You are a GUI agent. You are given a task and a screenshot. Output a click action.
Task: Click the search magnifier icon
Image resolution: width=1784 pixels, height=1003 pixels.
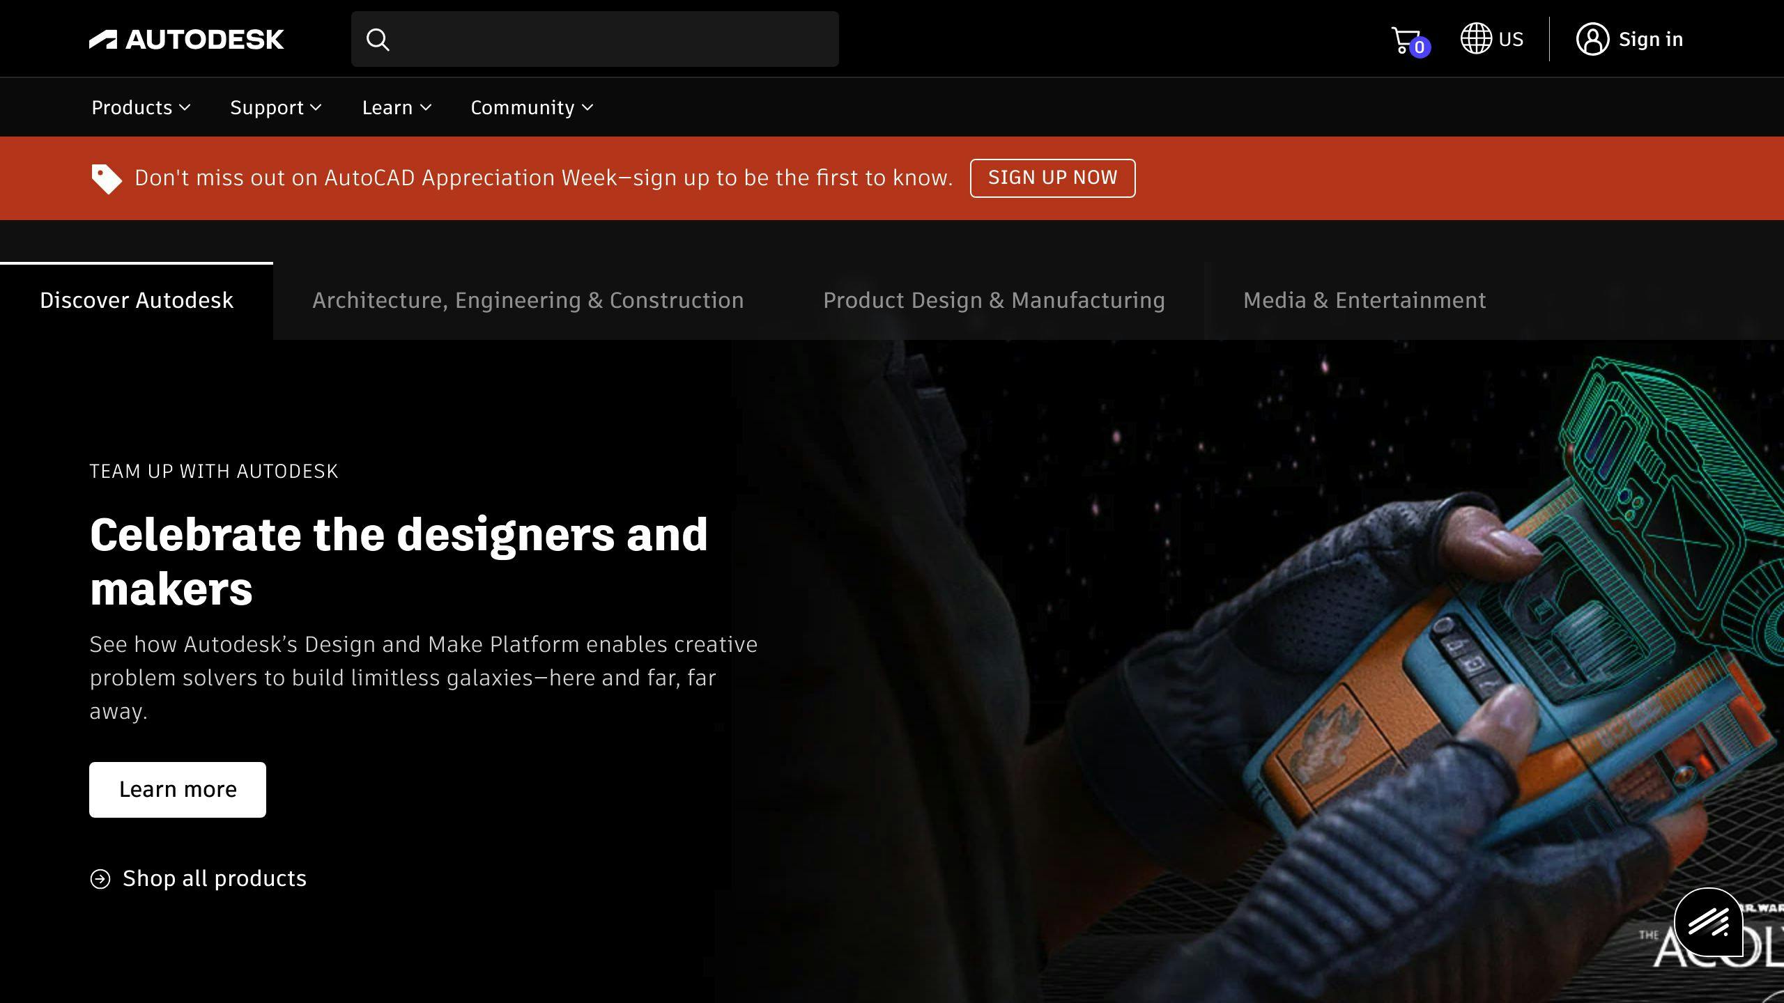[x=378, y=40]
